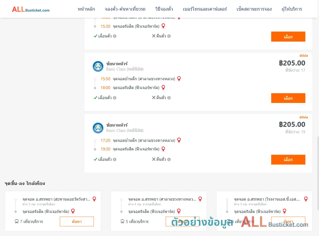Open map pin for รังสิต in 6 เที่ยวบริการ card
The height and width of the screenshot is (236, 319).
285,211
